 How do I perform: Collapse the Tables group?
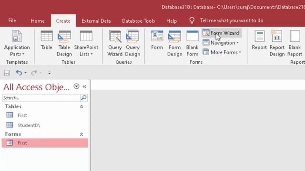(x=81, y=106)
